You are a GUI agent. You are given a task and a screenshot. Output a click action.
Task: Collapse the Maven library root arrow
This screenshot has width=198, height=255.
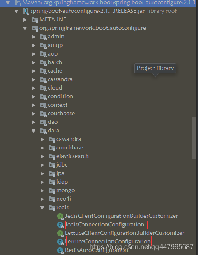coord(8,3)
